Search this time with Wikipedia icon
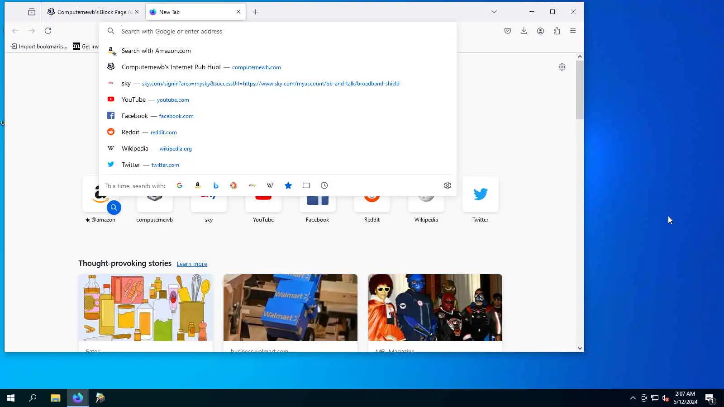 270,185
